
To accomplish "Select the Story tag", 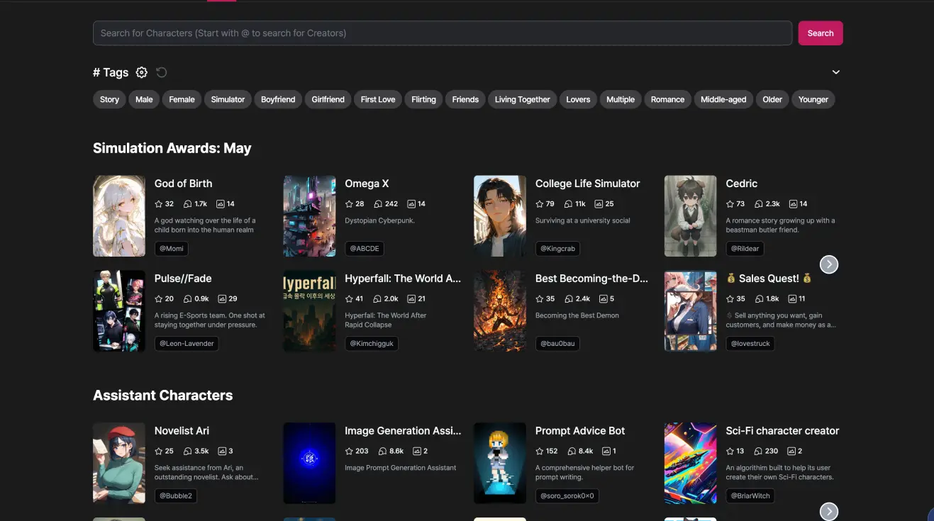I will point(109,100).
